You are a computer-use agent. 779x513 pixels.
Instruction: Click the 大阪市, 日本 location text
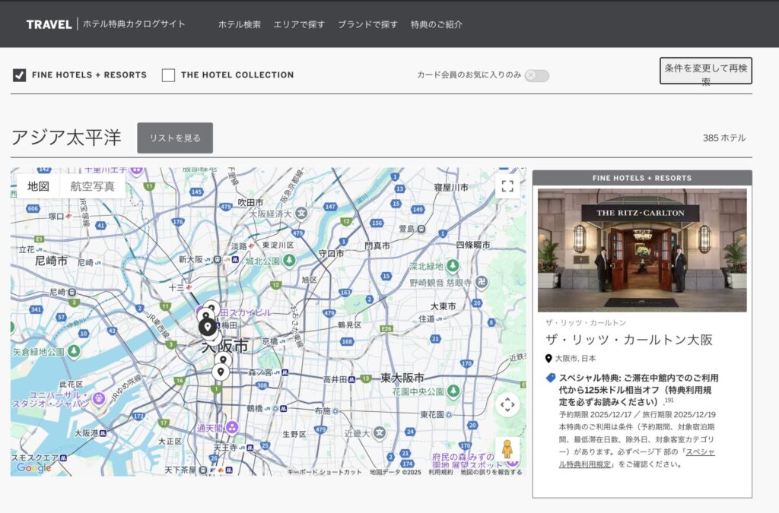click(575, 358)
